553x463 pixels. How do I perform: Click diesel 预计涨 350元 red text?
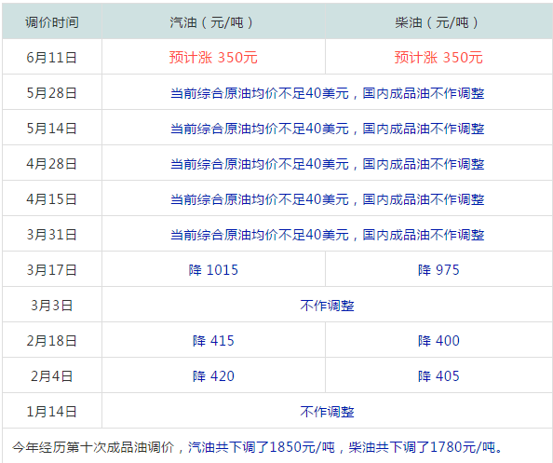click(438, 57)
